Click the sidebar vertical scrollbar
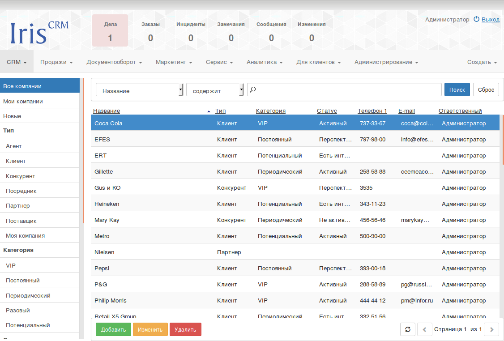This screenshot has width=504, height=341. 83,151
